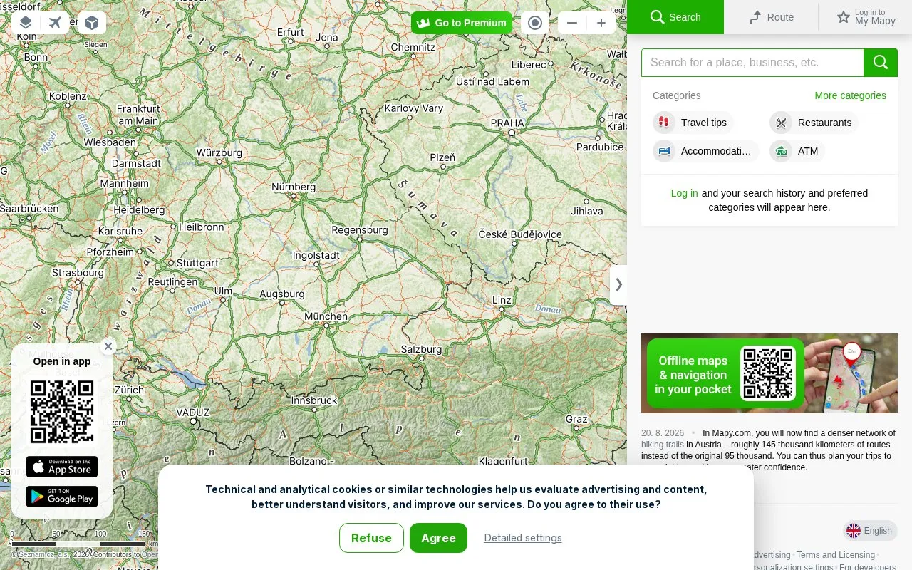Click the České Budějovice label on map
Viewport: 912px width, 570px height.
(x=520, y=234)
